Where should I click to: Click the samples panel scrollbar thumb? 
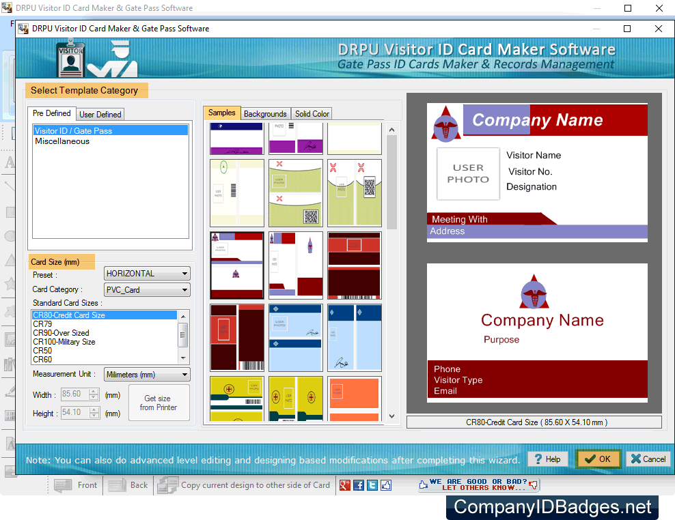click(x=391, y=182)
